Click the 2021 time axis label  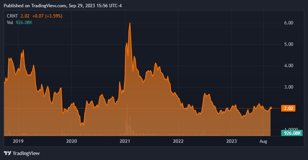(125, 141)
